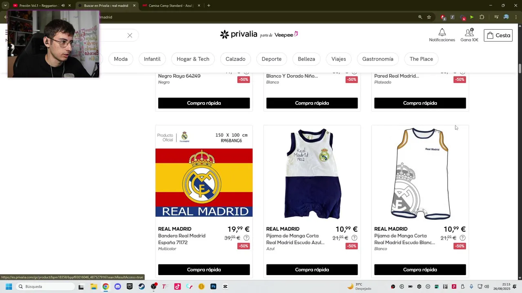The width and height of the screenshot is (522, 293).
Task: Open the Chrome extensions puzzle icon
Action: (x=482, y=17)
